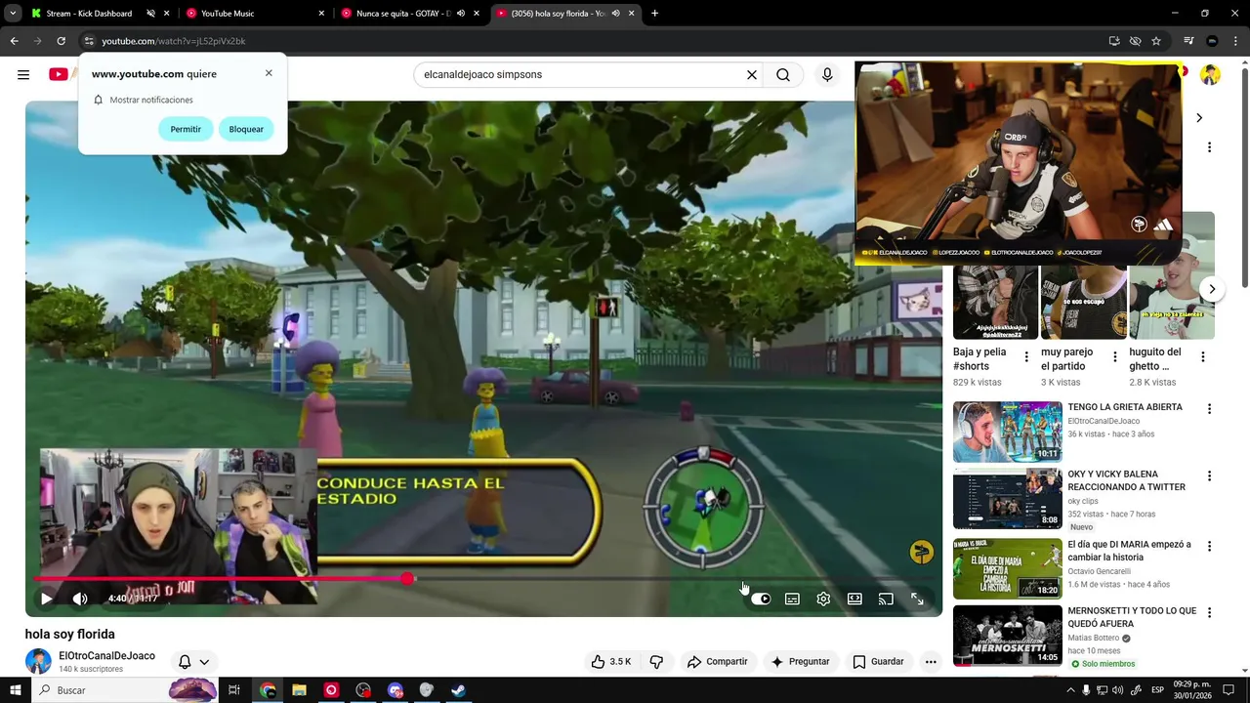Cast the video to a device
1250x703 pixels.
(x=886, y=599)
